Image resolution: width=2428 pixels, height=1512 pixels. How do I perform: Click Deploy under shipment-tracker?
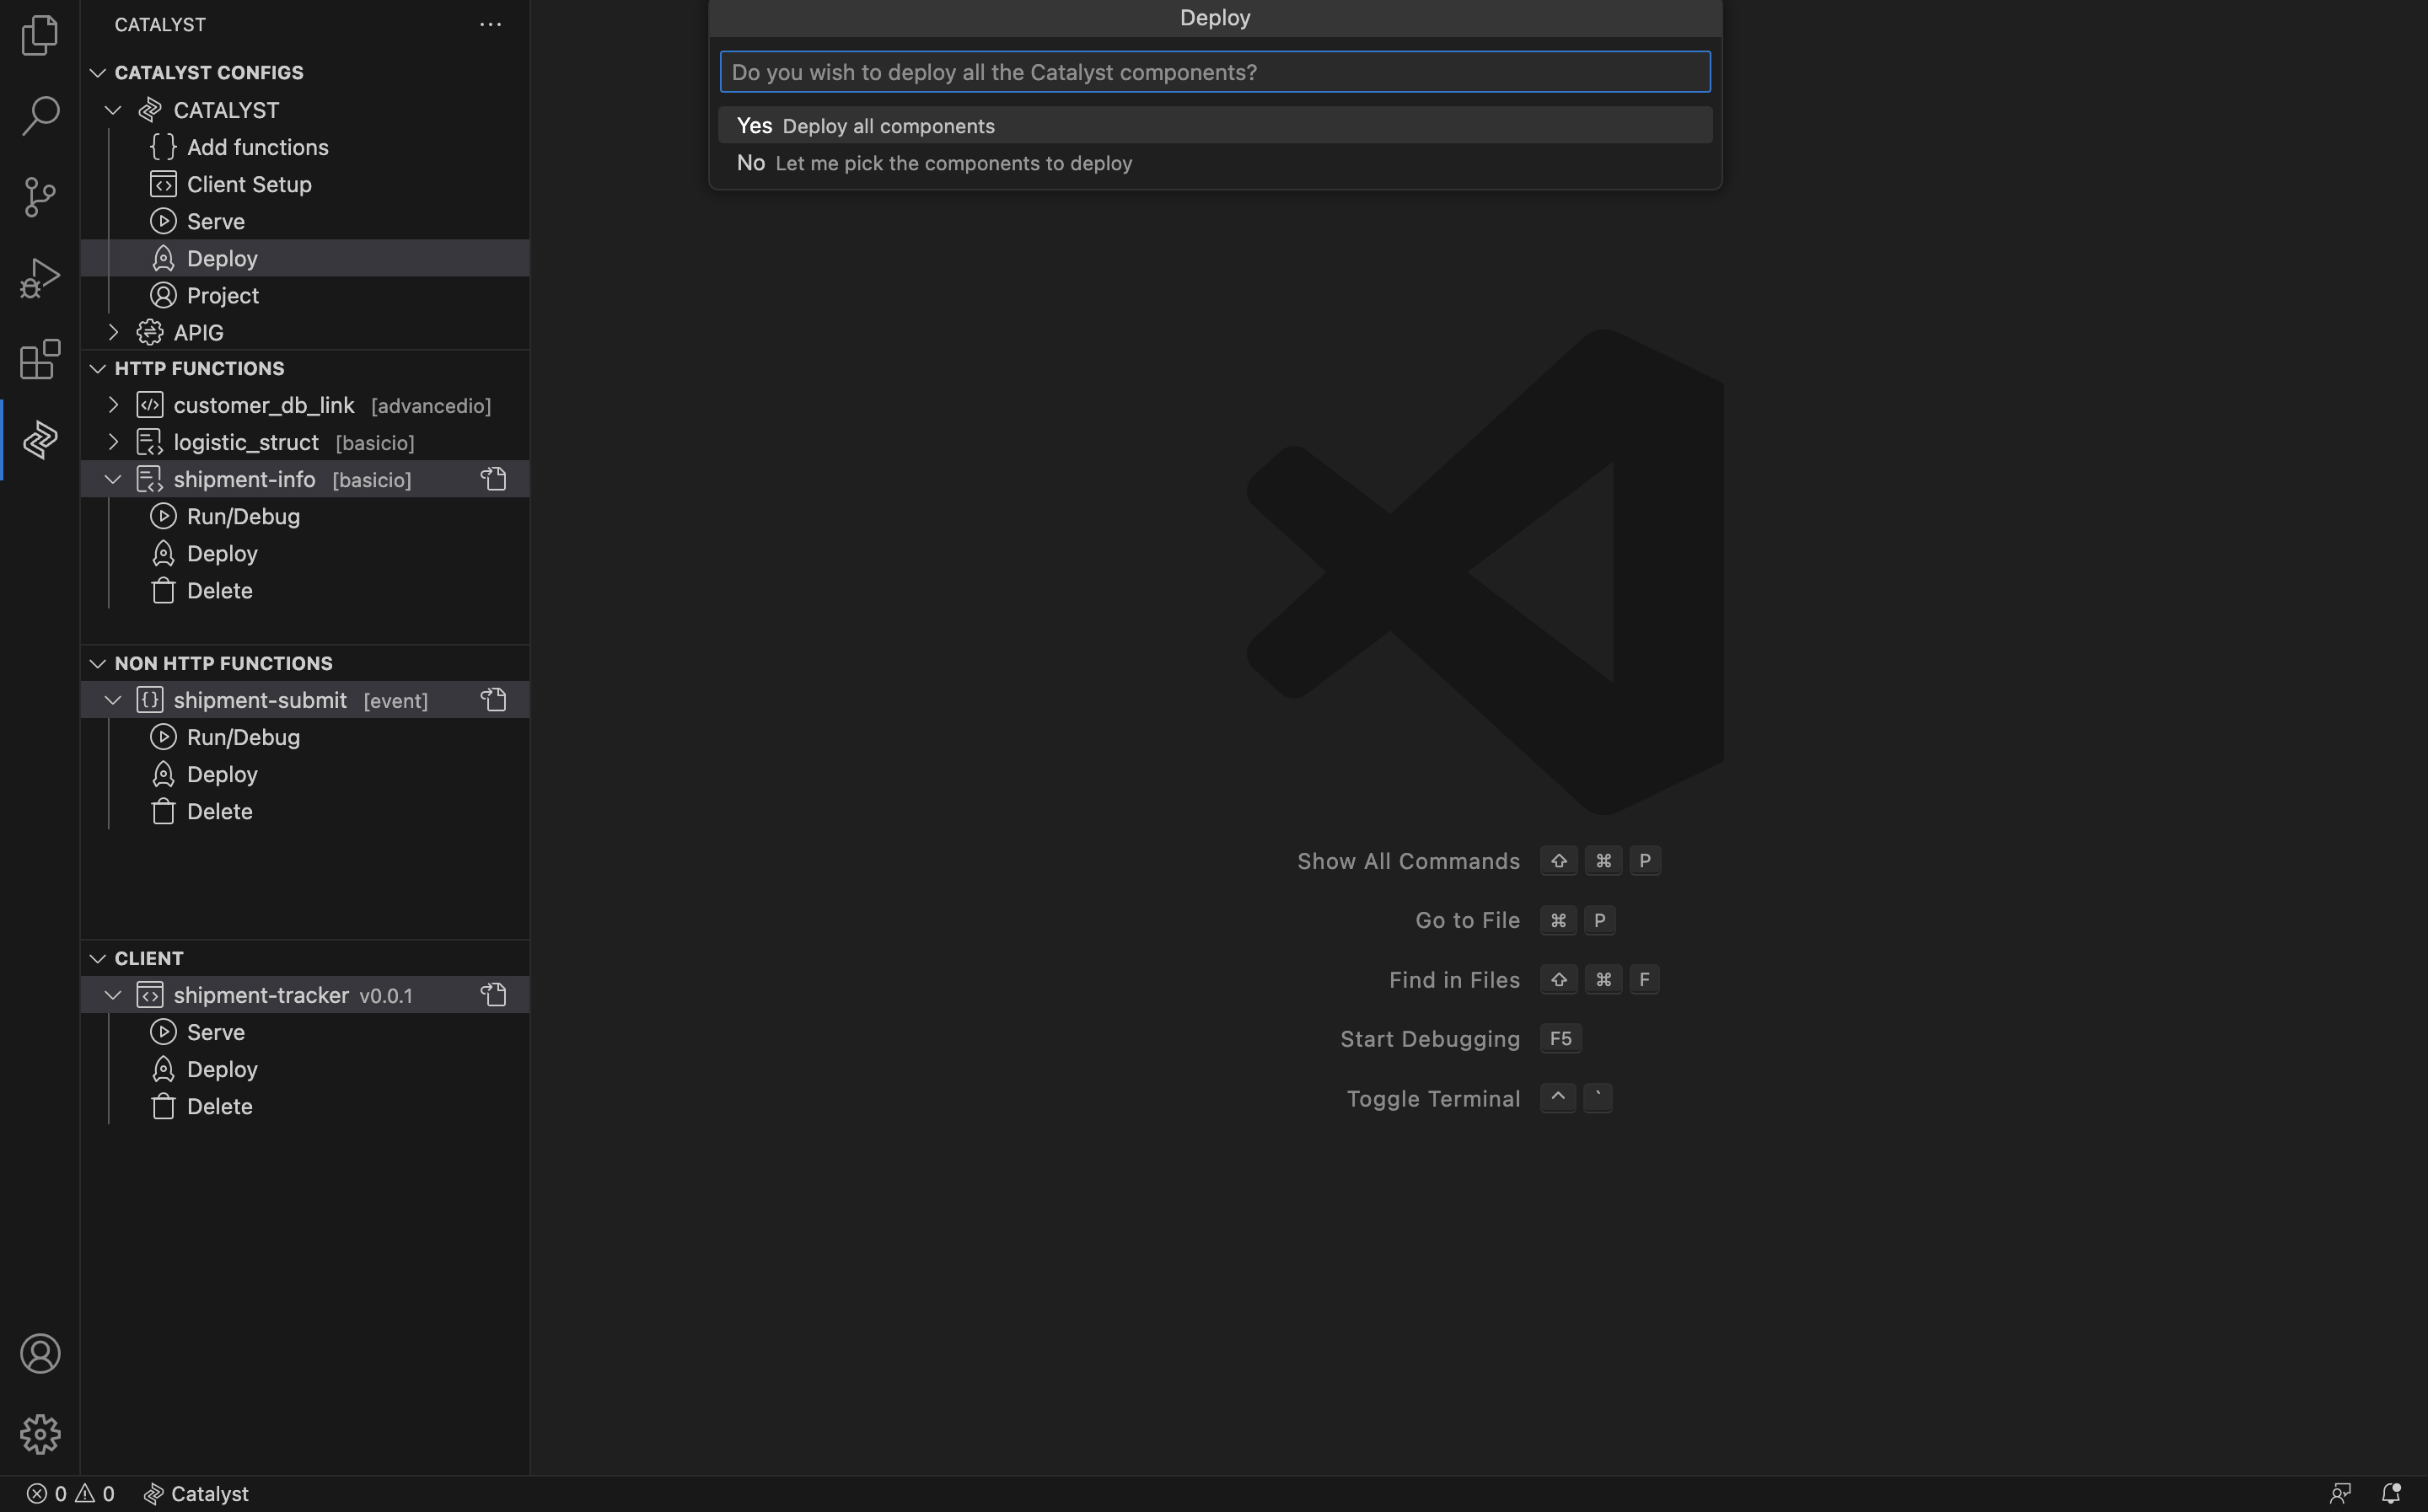(x=305, y=1069)
